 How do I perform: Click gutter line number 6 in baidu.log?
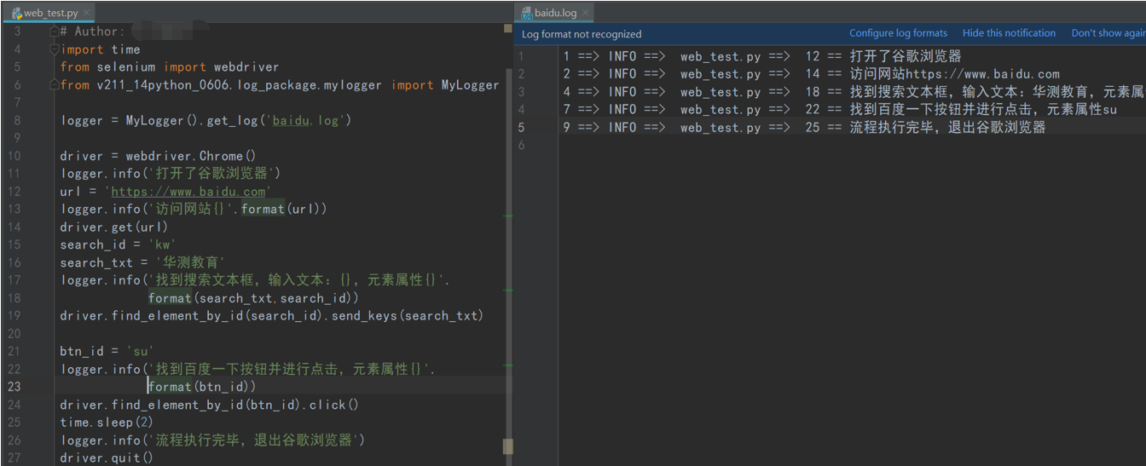coord(522,146)
